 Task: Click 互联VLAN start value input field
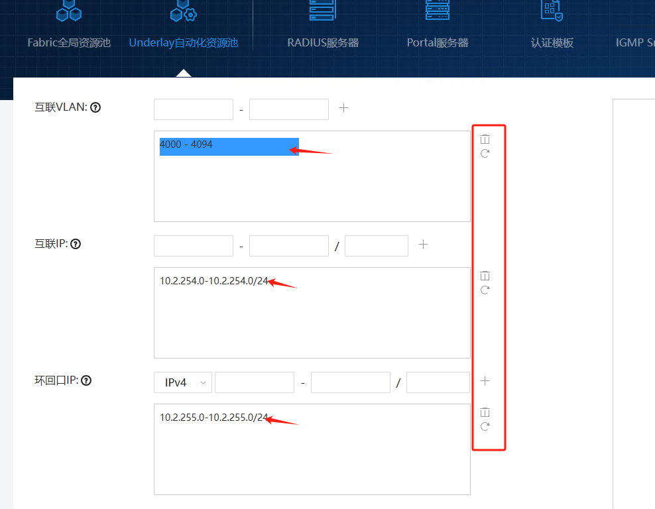[194, 109]
